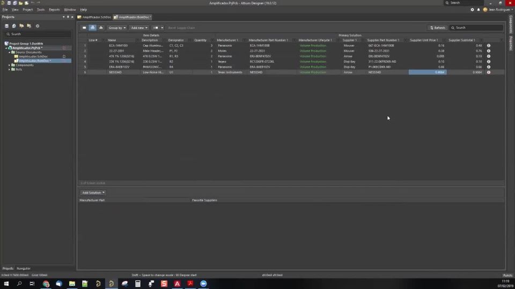Select the base view icon in BOM toolbar
Screen dimensions: 515x289
[x=93, y=28]
